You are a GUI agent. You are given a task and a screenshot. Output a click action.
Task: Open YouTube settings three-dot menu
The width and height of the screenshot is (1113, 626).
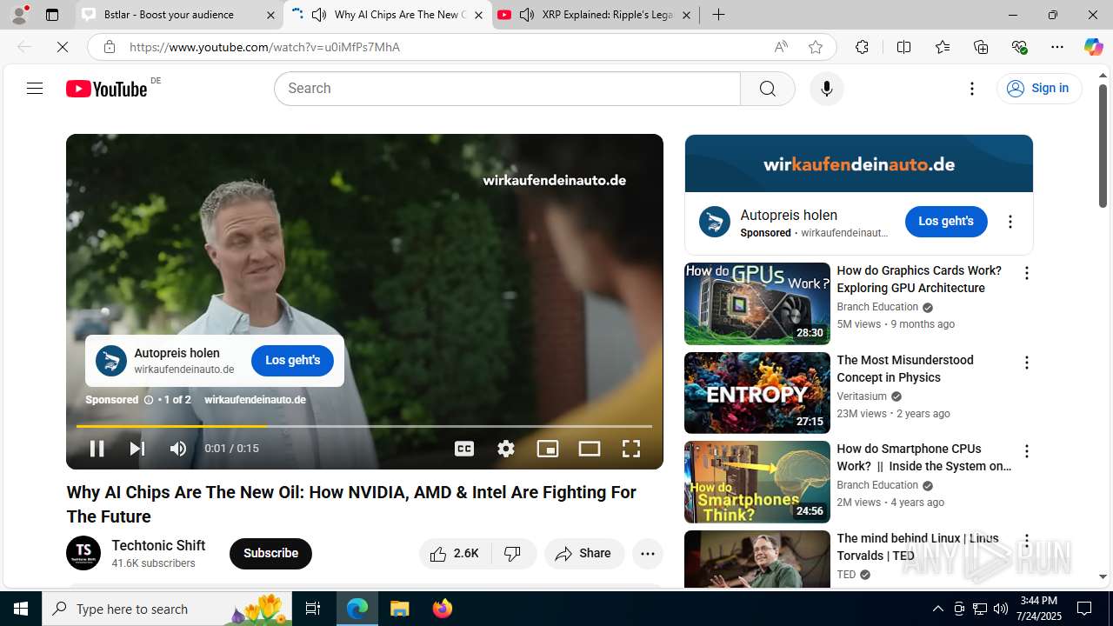tap(972, 89)
